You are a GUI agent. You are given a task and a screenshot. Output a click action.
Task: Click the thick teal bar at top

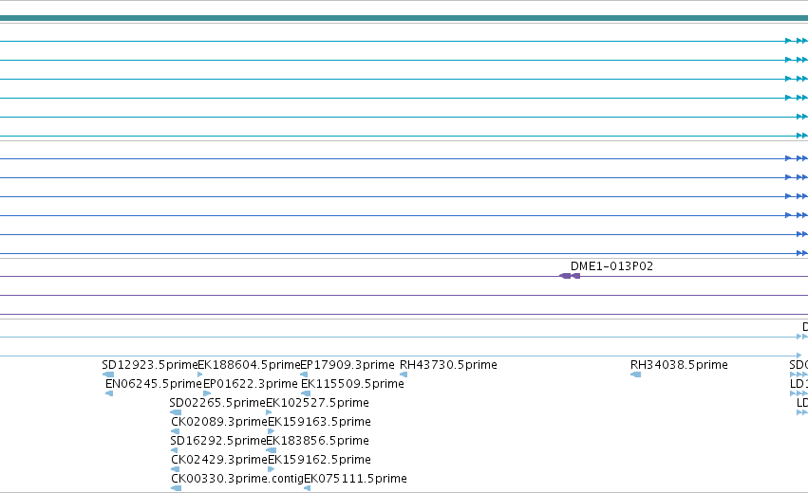tap(404, 18)
